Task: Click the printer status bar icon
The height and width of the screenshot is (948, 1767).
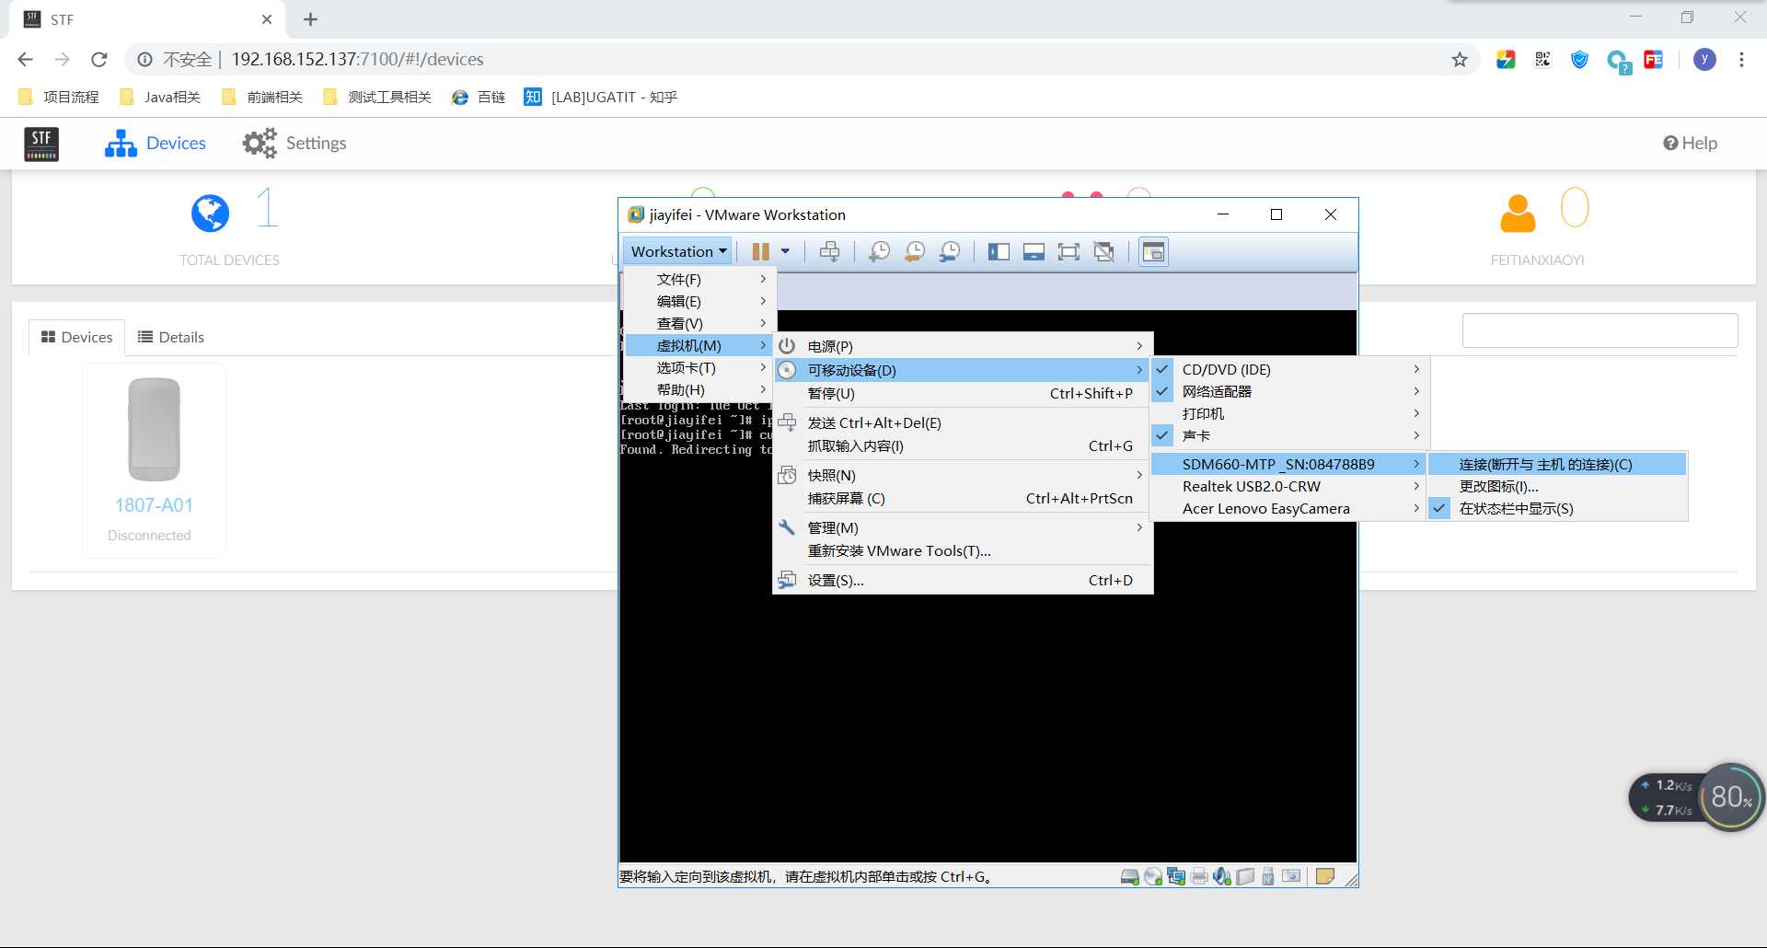Action: pos(1199,876)
